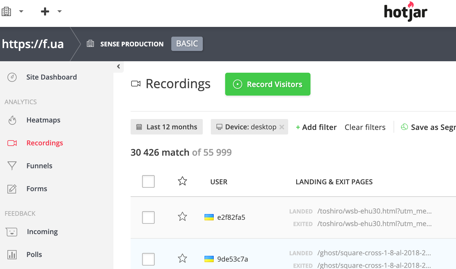Click the Hotjar logo
Viewport: 456px width, 269px height.
click(405, 12)
